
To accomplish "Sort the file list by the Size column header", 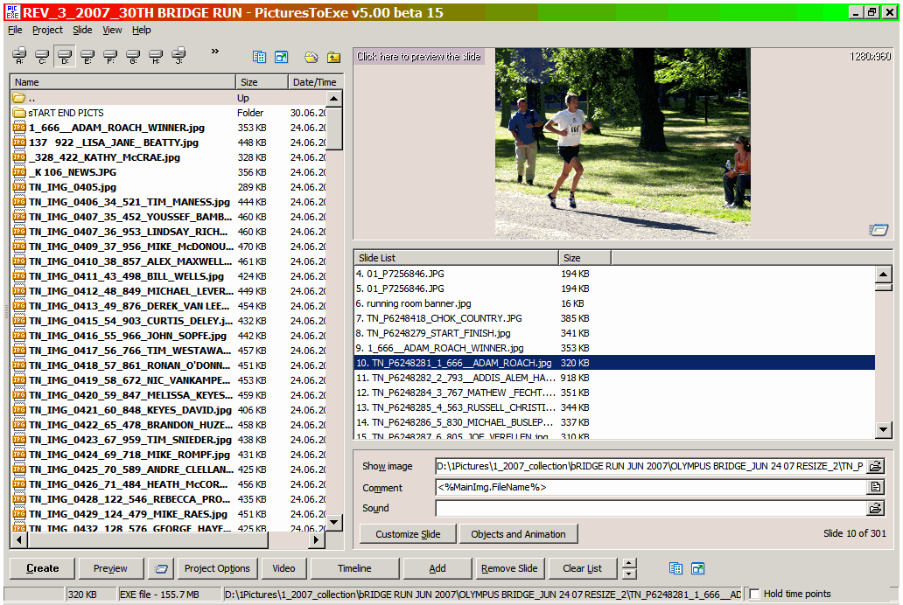I will [261, 82].
